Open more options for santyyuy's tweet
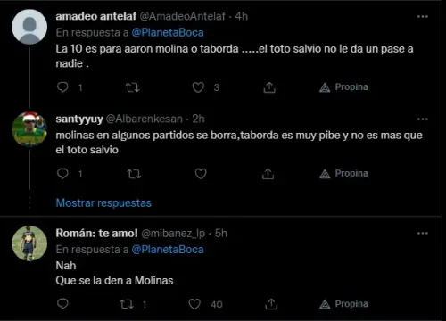446x321 pixels. click(x=423, y=119)
